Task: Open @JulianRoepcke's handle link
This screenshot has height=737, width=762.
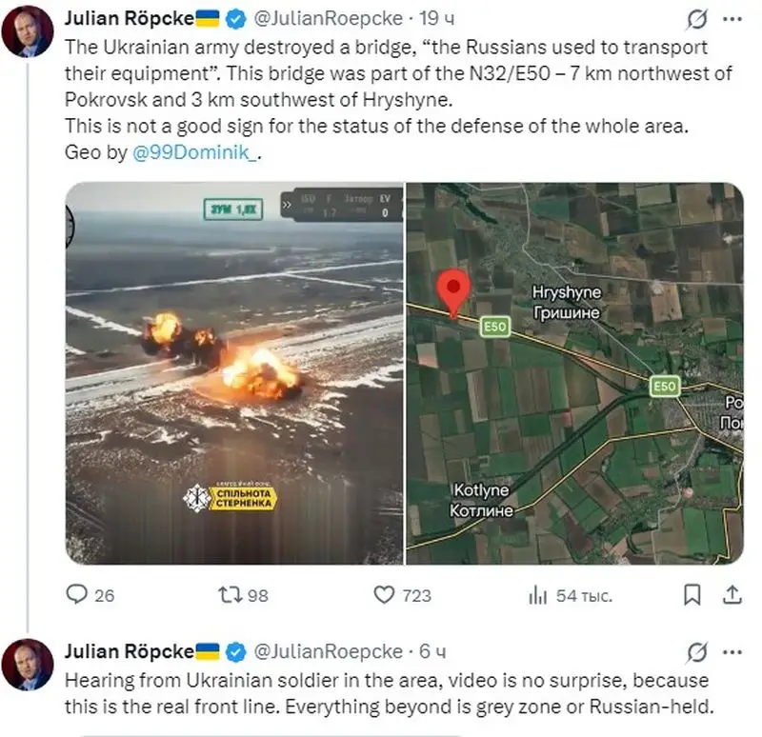Action: coord(325,17)
